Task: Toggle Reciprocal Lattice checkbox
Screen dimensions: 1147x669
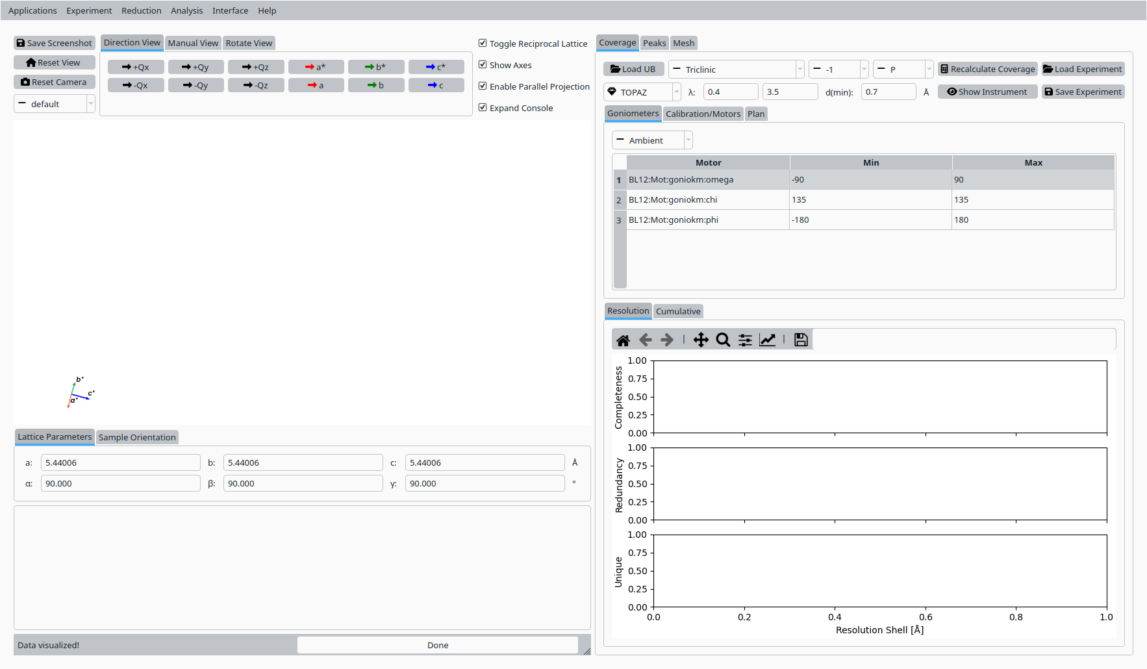Action: click(483, 44)
